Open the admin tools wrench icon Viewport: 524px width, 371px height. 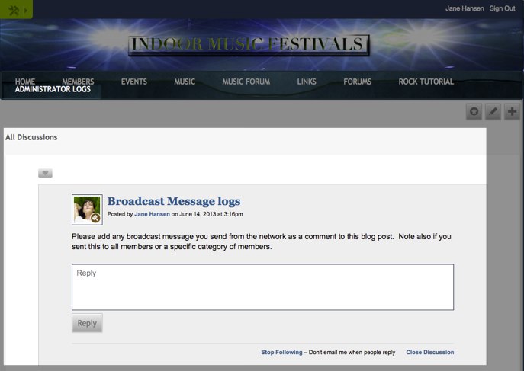(14, 11)
